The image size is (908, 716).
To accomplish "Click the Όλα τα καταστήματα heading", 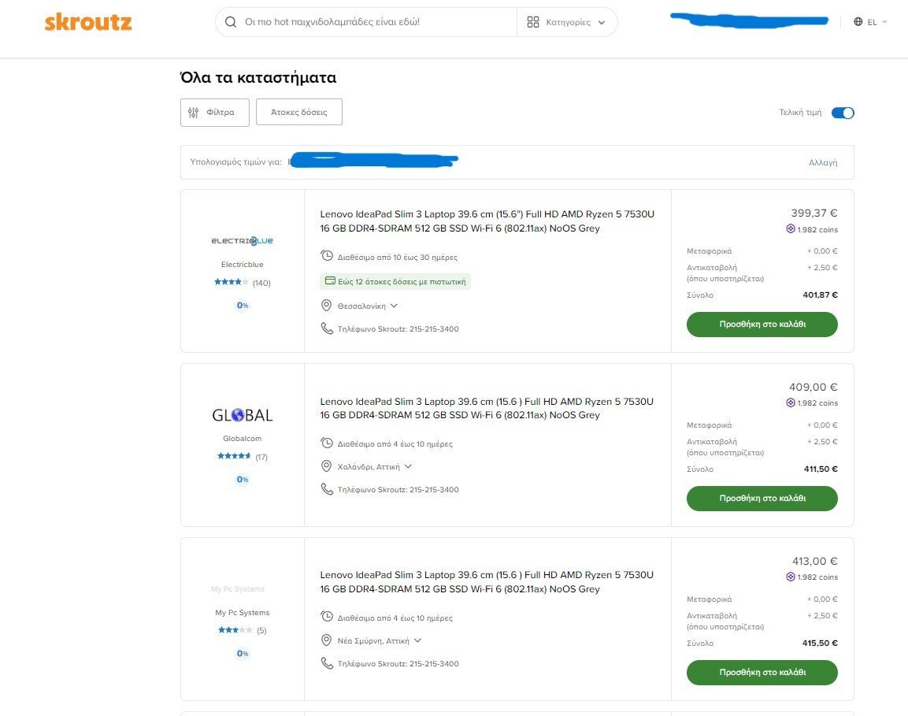I will point(258,78).
